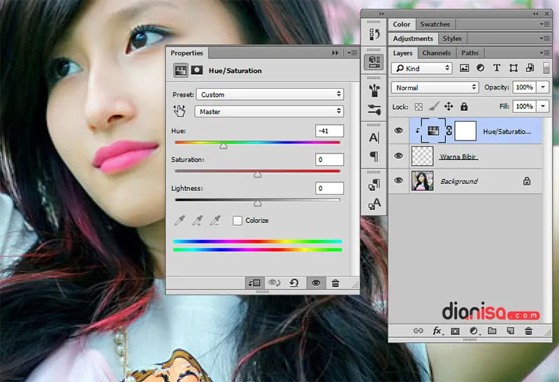Screen dimensions: 559x382
Task: Add a layer style fx icon
Action: (x=437, y=331)
